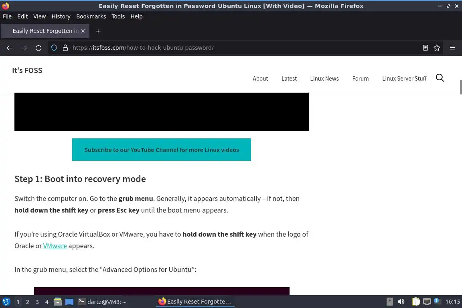Viewport: 462px width, 308px height.
Task: Click the show desktop taskbar icon
Action: [69, 302]
